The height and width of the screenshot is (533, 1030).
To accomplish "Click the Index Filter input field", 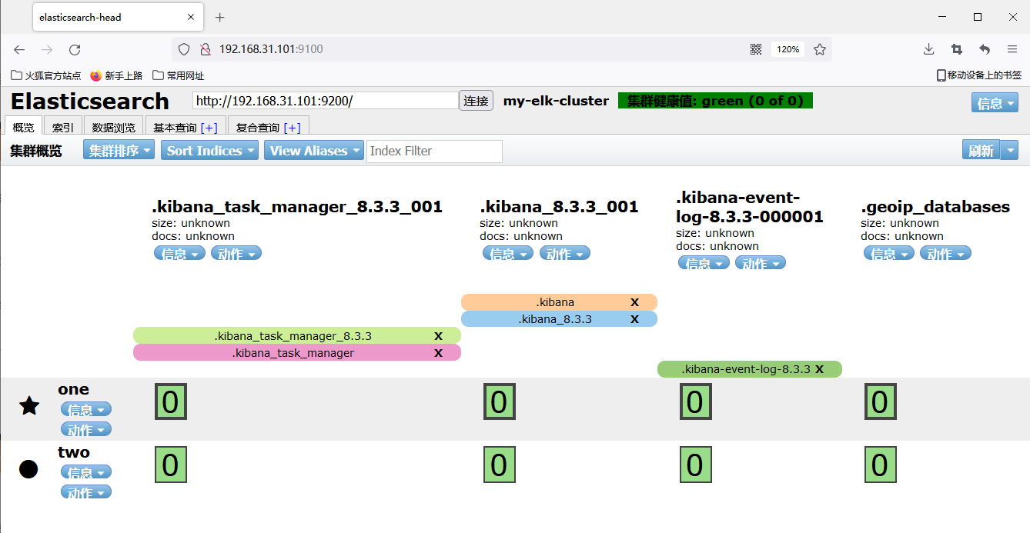I will 434,151.
